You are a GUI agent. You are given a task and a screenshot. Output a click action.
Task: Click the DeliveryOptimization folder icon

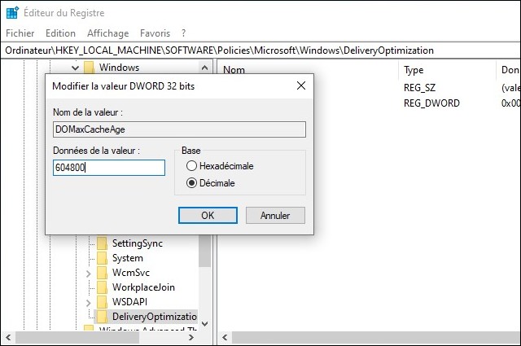(102, 317)
